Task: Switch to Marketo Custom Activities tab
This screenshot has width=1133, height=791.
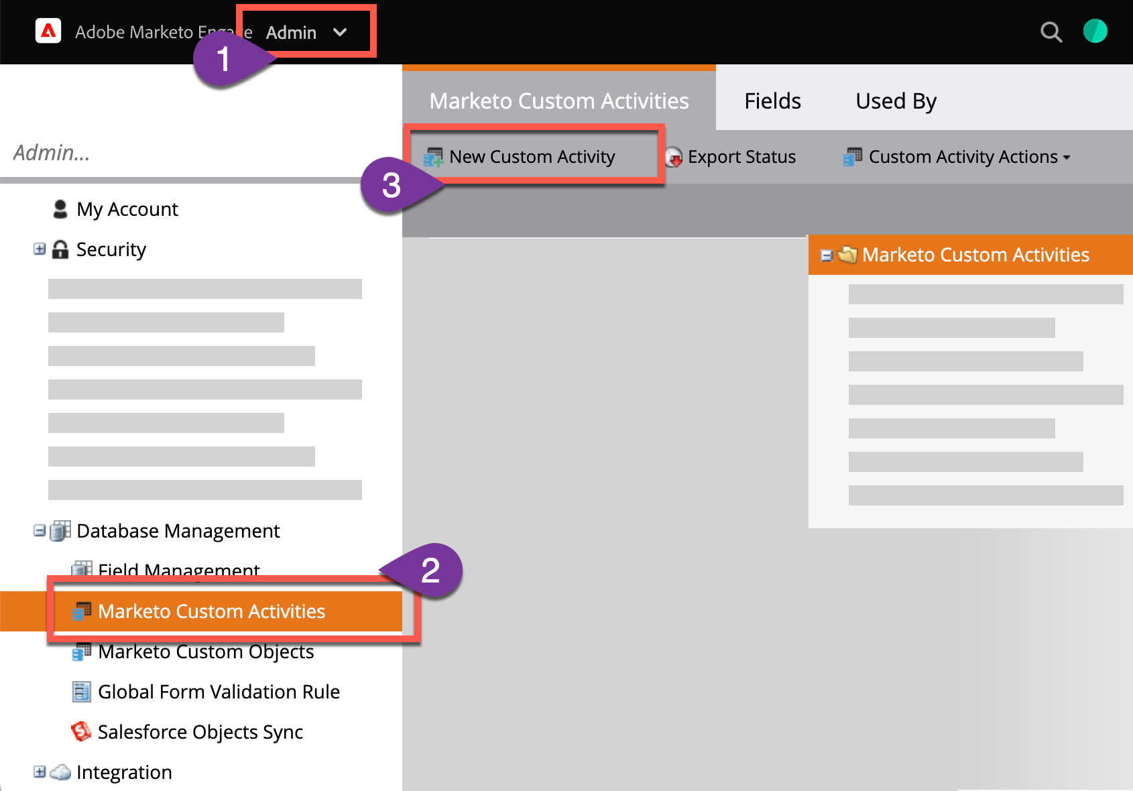Action: coord(559,101)
